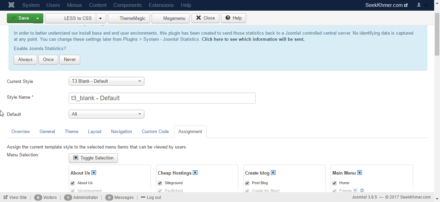Screen dimensions: 440x202
Task: Switch to the Navigation tab
Action: (x=121, y=132)
